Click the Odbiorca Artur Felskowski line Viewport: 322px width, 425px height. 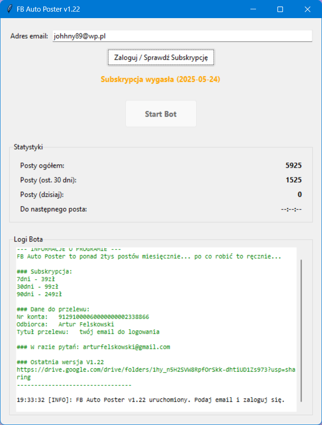click(66, 325)
